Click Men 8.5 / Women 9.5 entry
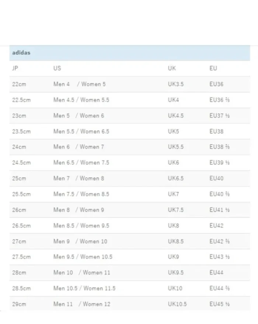 pos(81,225)
